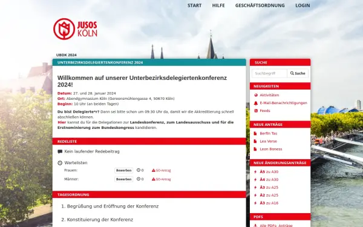Open amendment Ä3 zu A25

(x=269, y=188)
